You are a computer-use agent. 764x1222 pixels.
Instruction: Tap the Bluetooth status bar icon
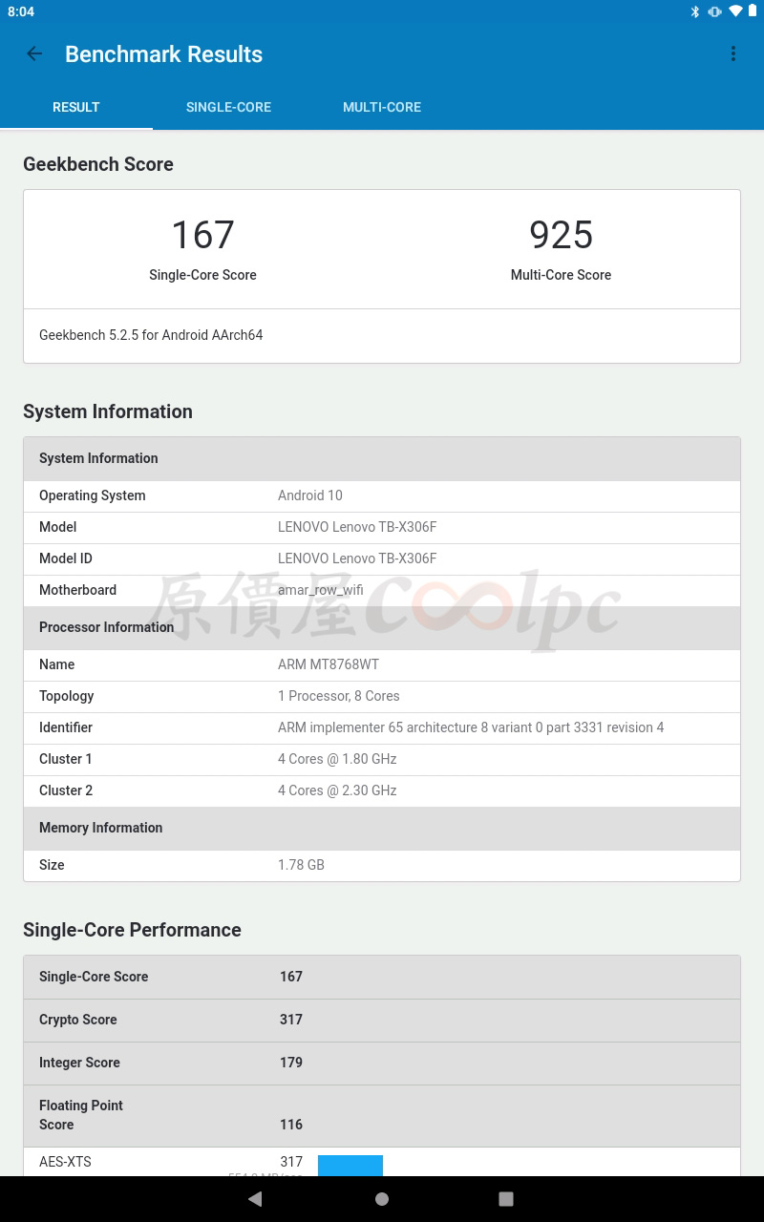pos(695,11)
